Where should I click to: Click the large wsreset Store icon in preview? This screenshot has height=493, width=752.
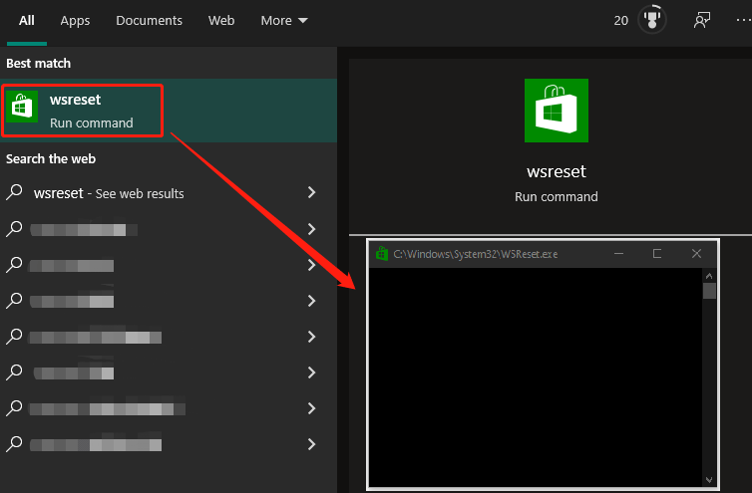click(557, 111)
